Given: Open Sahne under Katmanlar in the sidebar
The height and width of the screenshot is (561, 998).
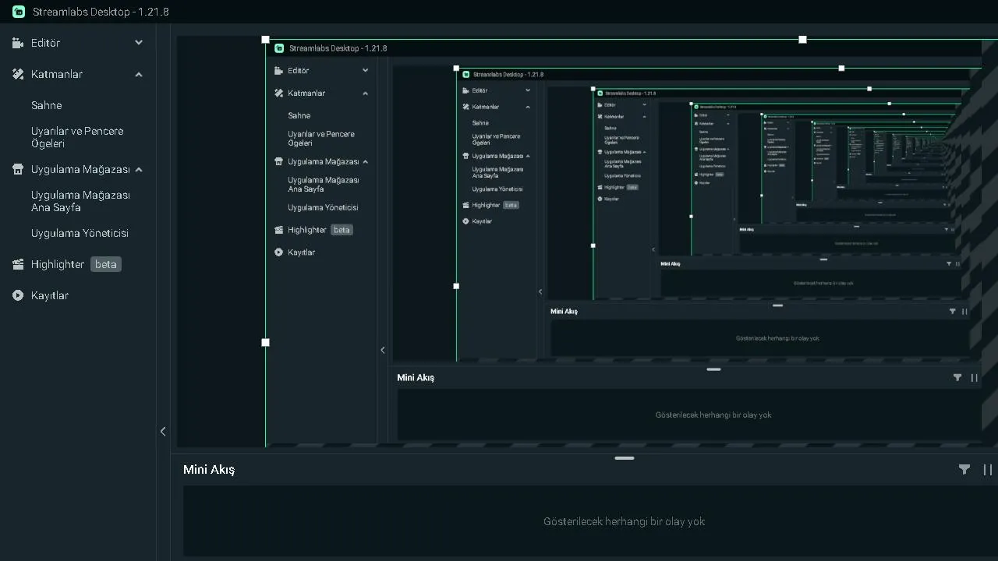Looking at the screenshot, I should click(46, 105).
